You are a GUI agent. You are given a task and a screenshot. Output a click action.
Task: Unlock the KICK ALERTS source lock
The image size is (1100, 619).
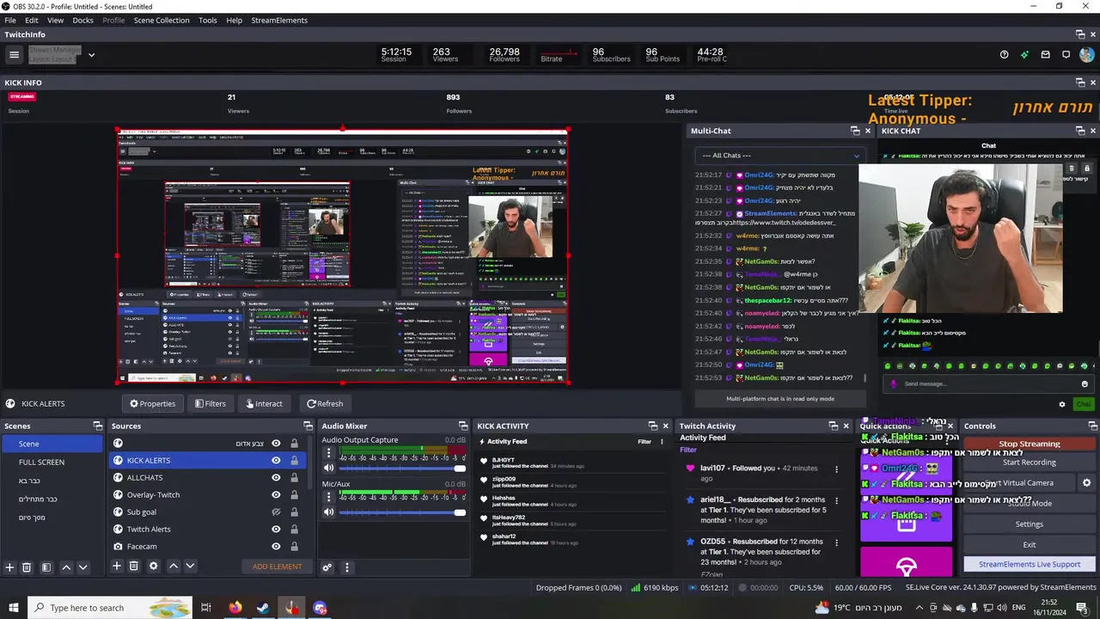294,460
